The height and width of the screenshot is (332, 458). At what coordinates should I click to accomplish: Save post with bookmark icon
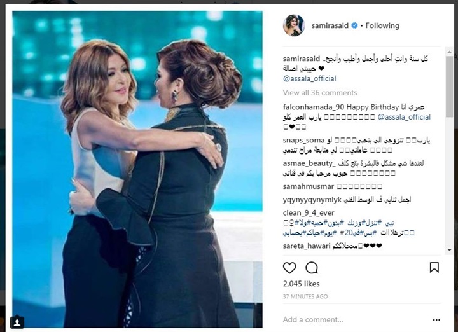[x=434, y=267]
